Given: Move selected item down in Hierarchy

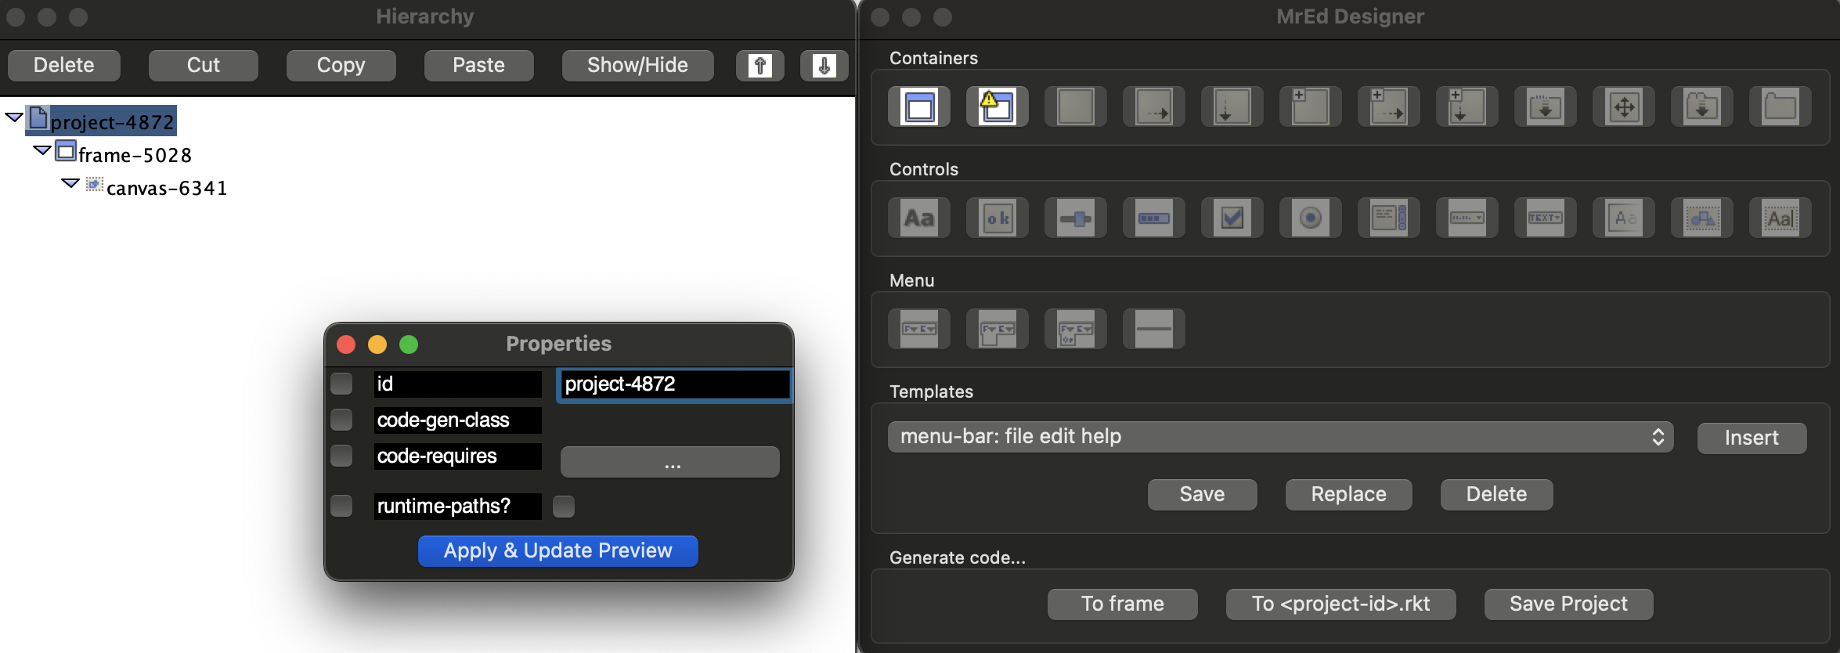Looking at the screenshot, I should click(x=824, y=65).
